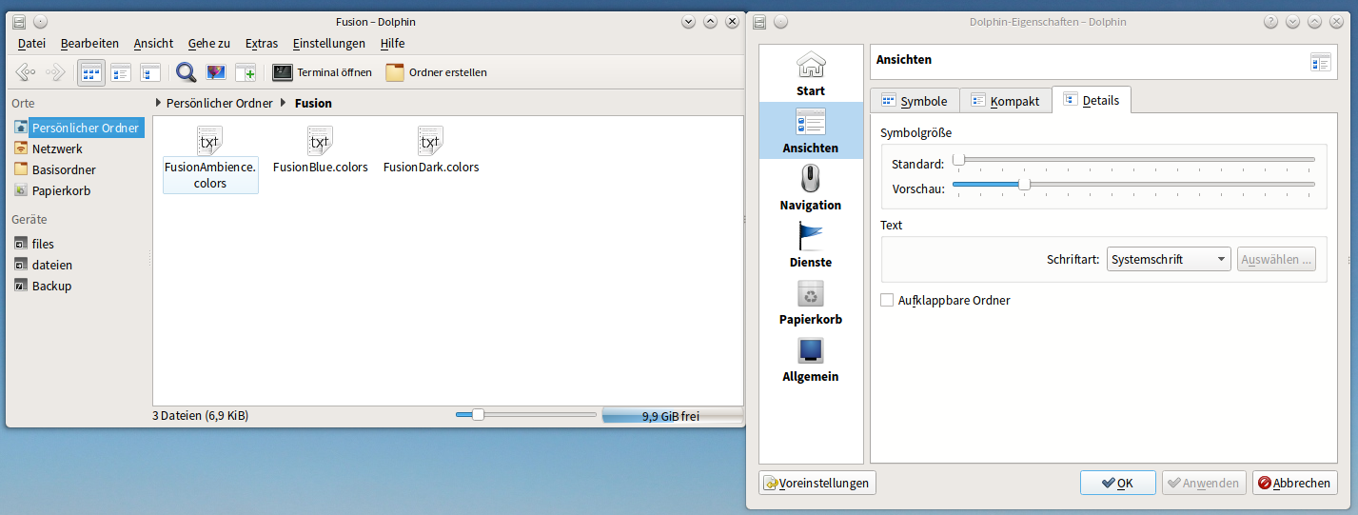Click the pin button in Fusion titlebar
Viewport: 1358px width, 515px height.
[x=40, y=22]
